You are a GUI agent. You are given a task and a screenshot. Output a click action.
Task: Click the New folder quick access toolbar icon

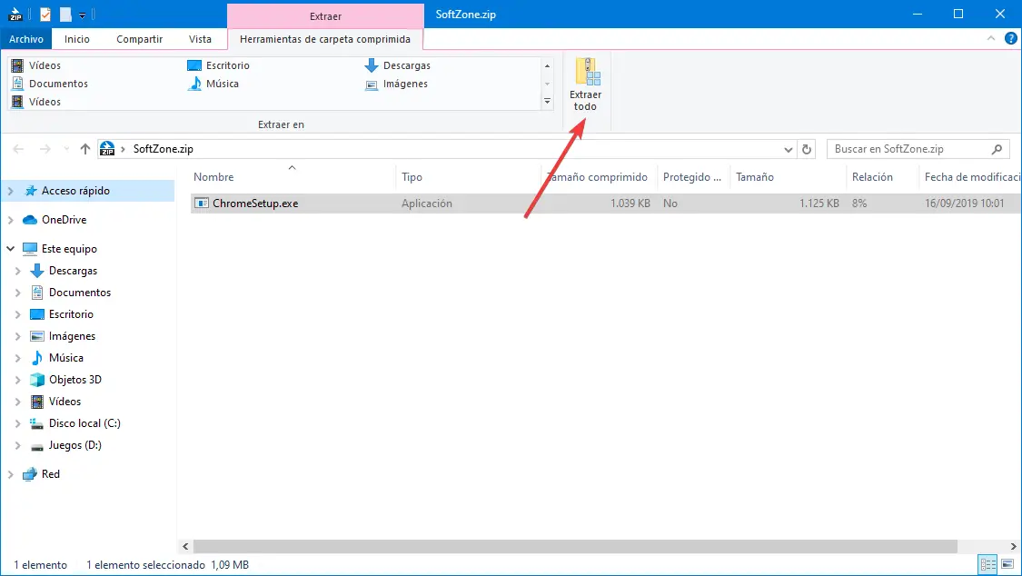[65, 14]
